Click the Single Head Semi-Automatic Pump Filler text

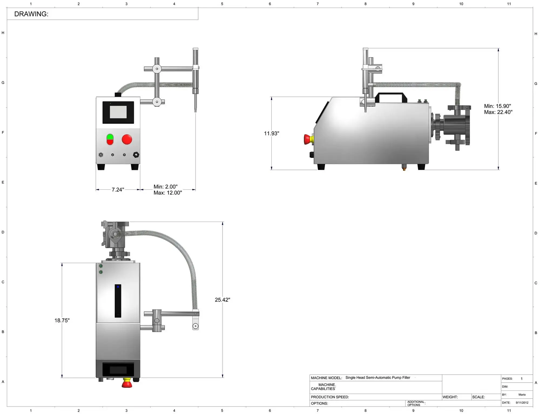tap(377, 378)
